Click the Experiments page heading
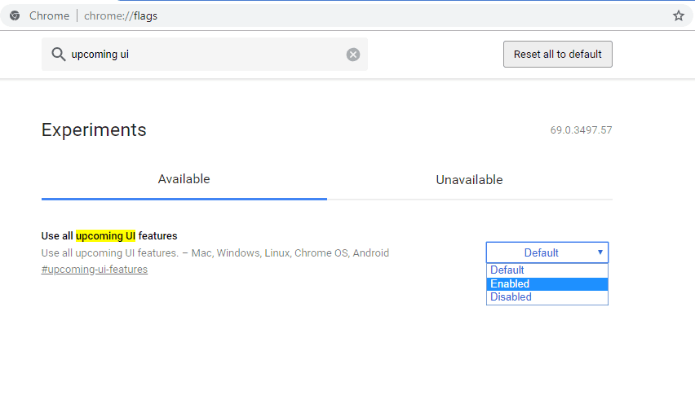 click(x=94, y=129)
